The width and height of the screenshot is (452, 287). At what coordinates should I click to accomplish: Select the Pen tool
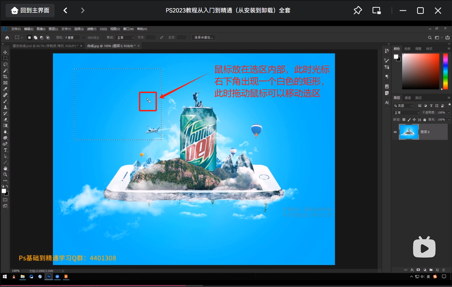(5, 144)
